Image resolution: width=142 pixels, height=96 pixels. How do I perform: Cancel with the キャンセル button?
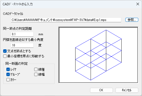(127, 90)
